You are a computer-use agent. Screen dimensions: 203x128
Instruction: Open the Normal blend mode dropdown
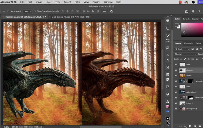[186, 54]
